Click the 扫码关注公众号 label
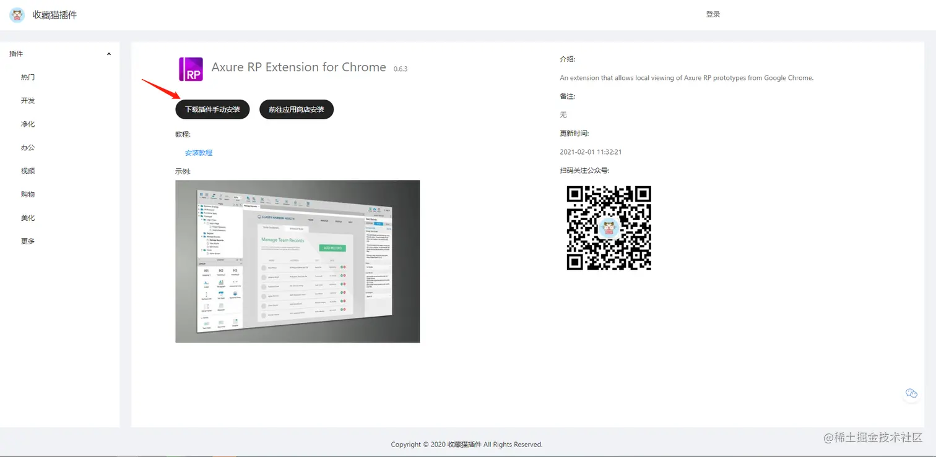Viewport: 936px width, 457px height. (584, 171)
